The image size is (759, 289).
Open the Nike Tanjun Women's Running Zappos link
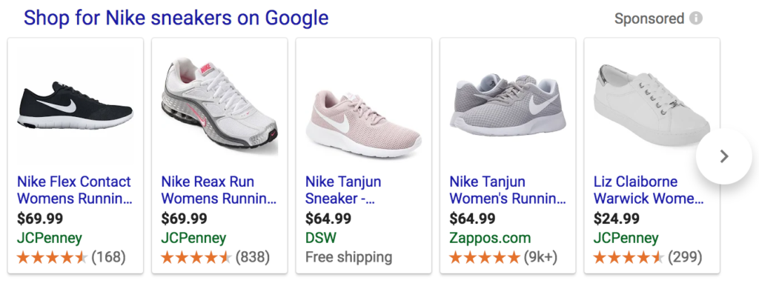click(507, 190)
